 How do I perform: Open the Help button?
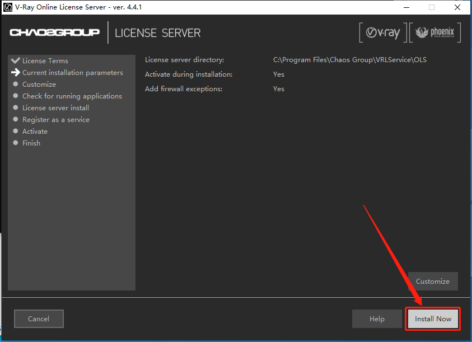coord(377,319)
